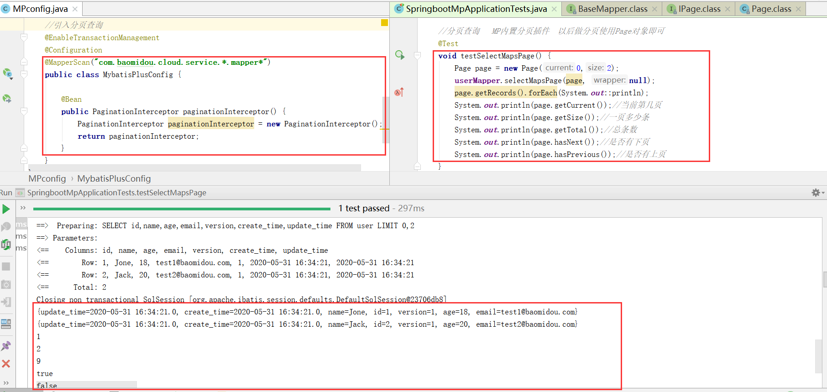Click the stop process square icon
Screen dimensions: 827x392
click(x=6, y=266)
